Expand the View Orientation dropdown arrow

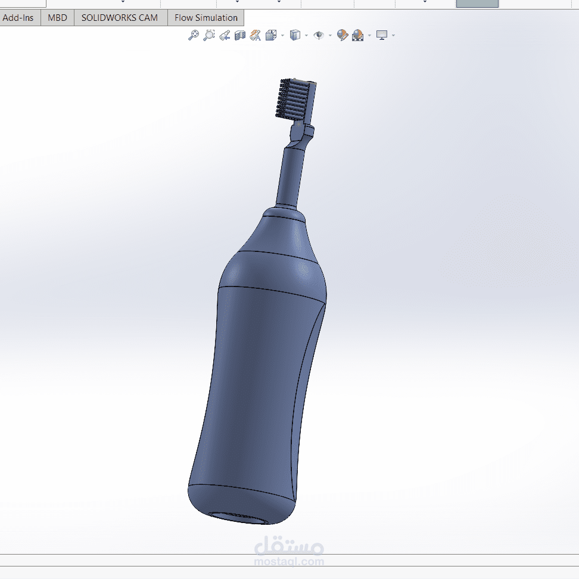coord(283,36)
